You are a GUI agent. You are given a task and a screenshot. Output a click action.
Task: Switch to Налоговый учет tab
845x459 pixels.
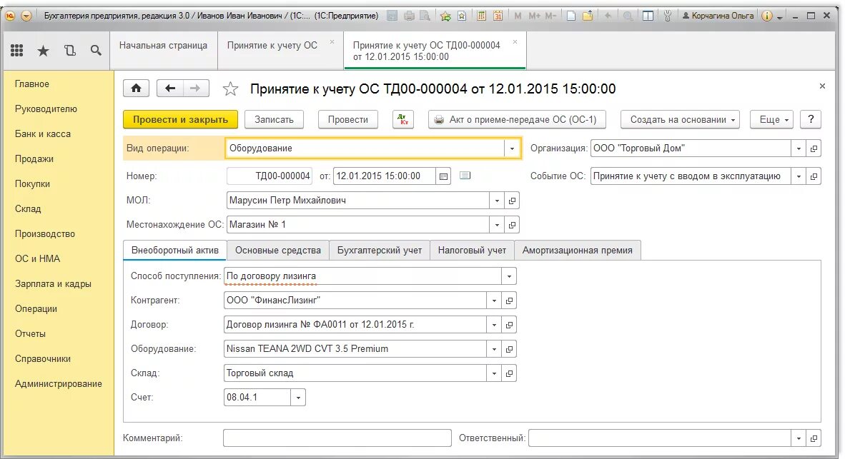[472, 251]
